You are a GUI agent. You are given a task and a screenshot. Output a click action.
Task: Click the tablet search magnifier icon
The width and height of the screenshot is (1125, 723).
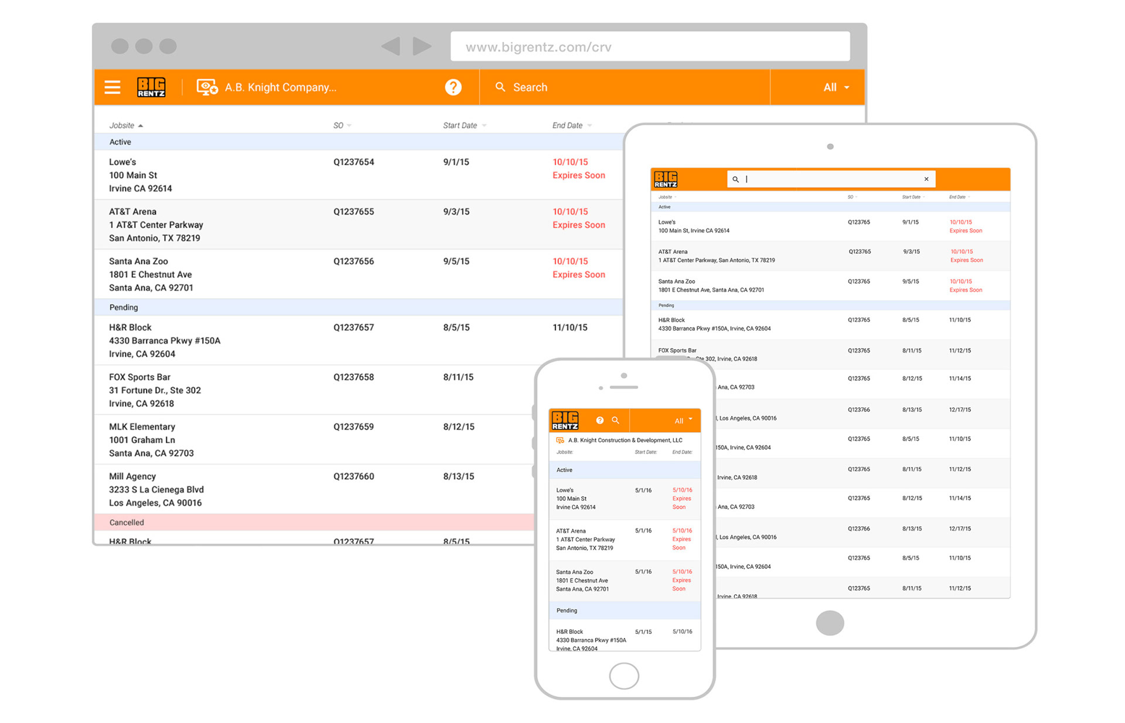(x=735, y=179)
